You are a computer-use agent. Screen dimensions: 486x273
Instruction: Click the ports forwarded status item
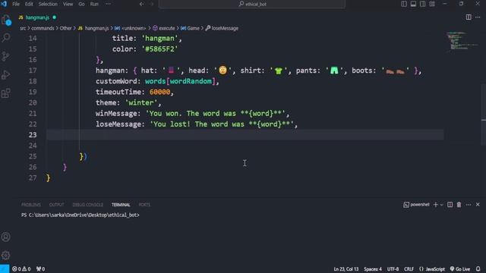coord(40,269)
